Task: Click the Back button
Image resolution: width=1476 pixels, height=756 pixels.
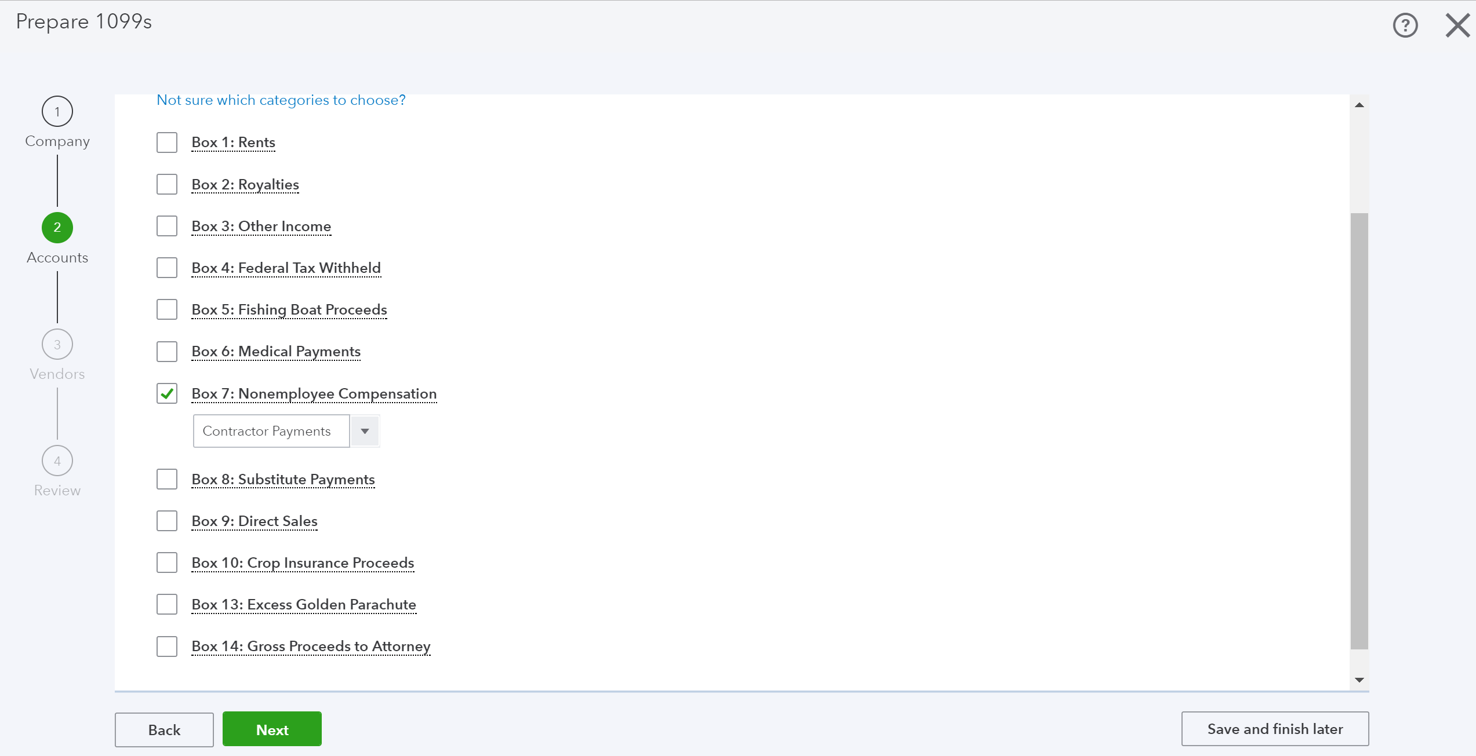Action: 164,729
